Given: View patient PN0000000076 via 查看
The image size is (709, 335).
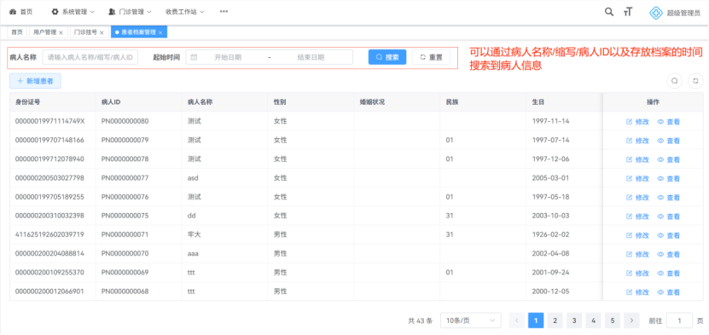Looking at the screenshot, I should [x=669, y=198].
